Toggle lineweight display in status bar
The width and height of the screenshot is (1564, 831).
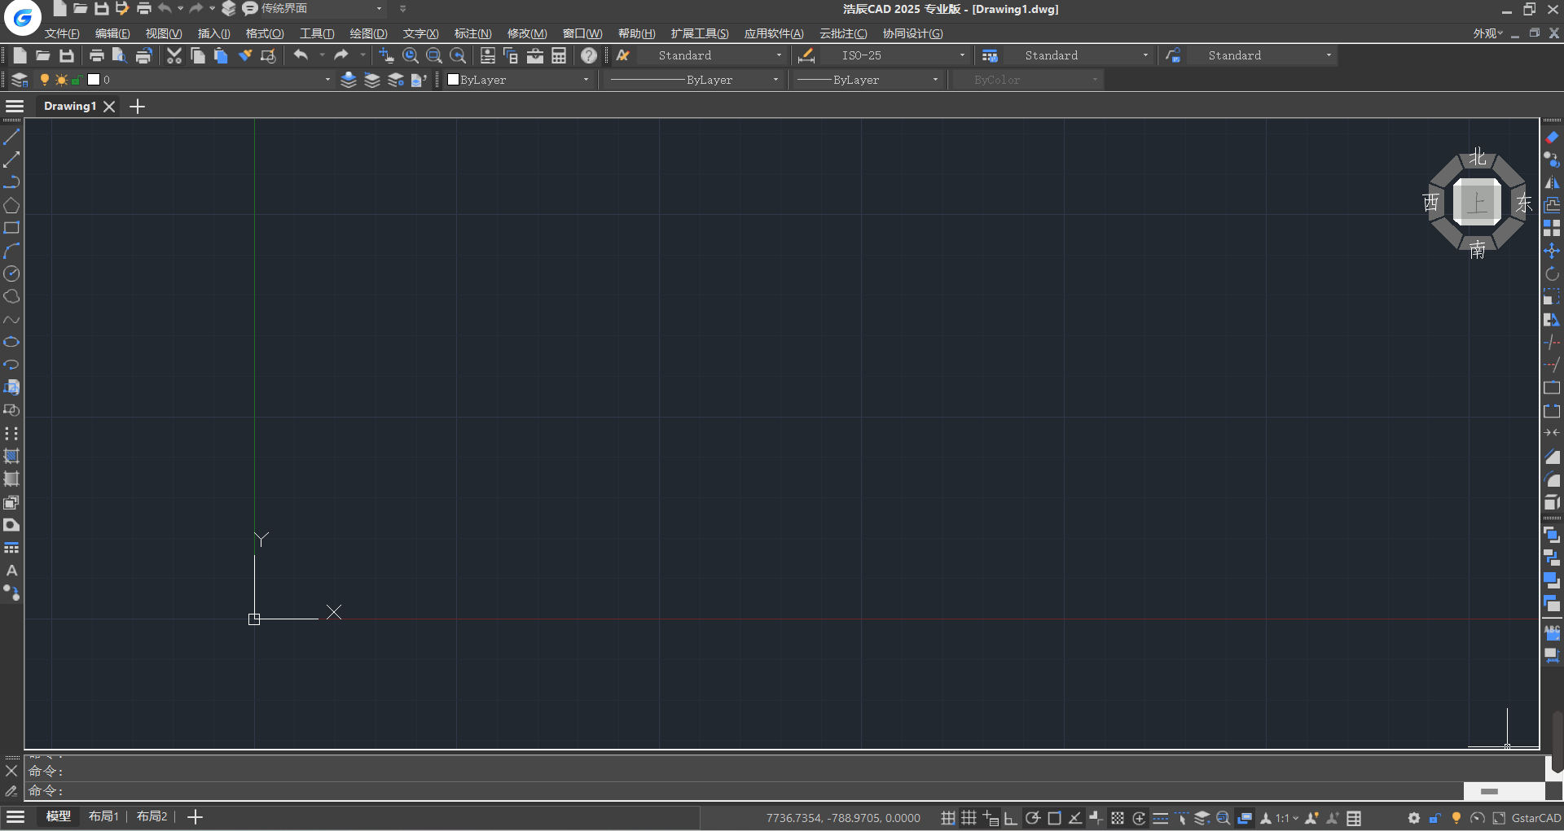[1161, 818]
